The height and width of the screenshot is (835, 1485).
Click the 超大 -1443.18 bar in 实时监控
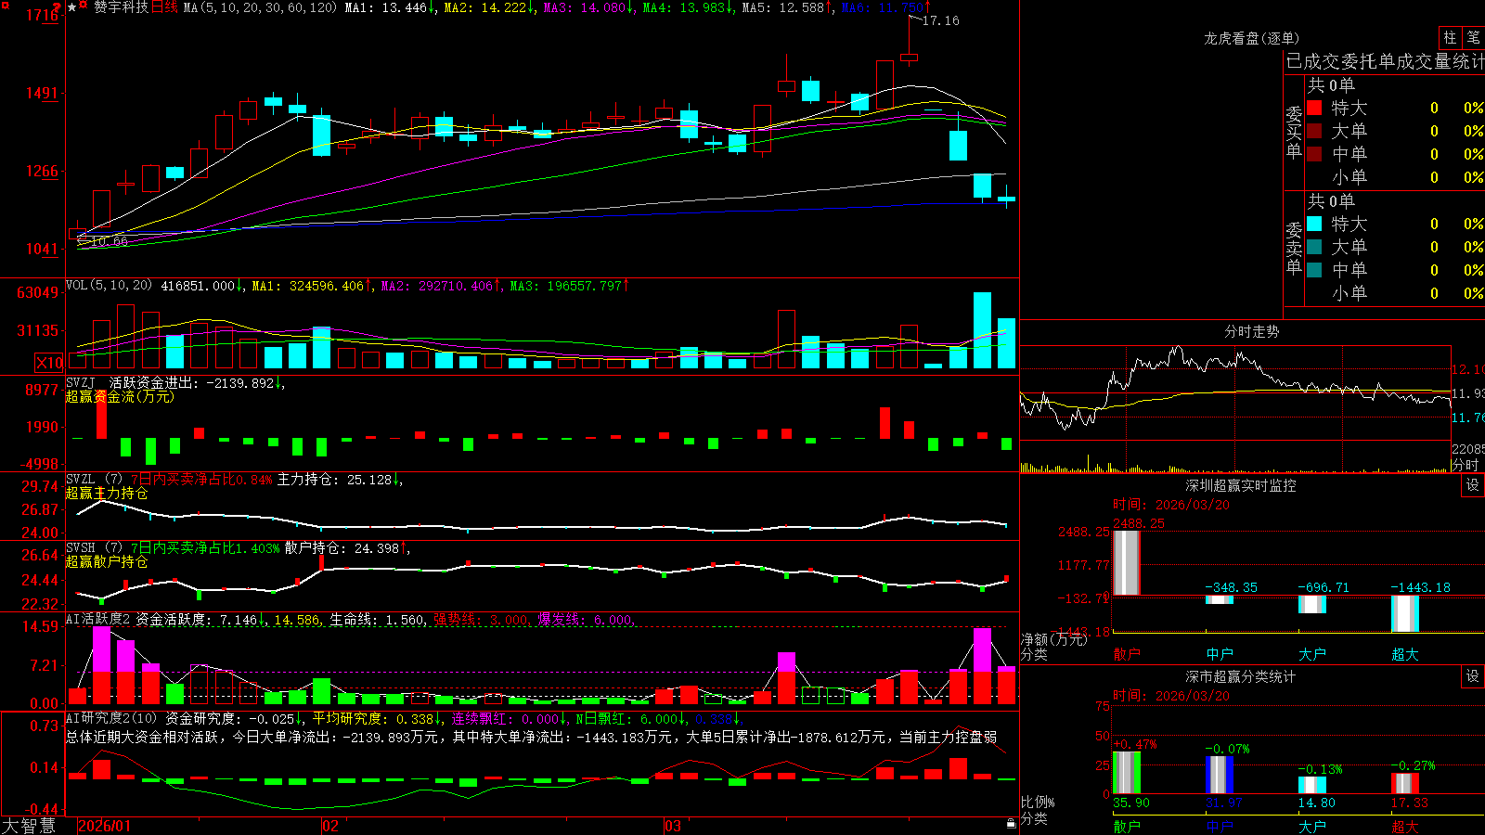click(1404, 613)
